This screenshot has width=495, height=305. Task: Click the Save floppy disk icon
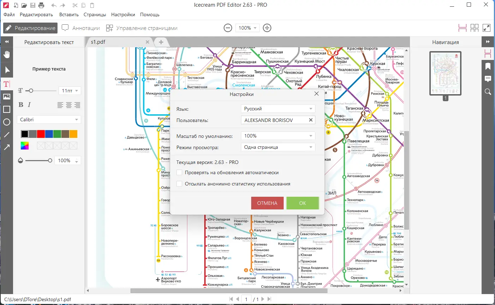33,5
